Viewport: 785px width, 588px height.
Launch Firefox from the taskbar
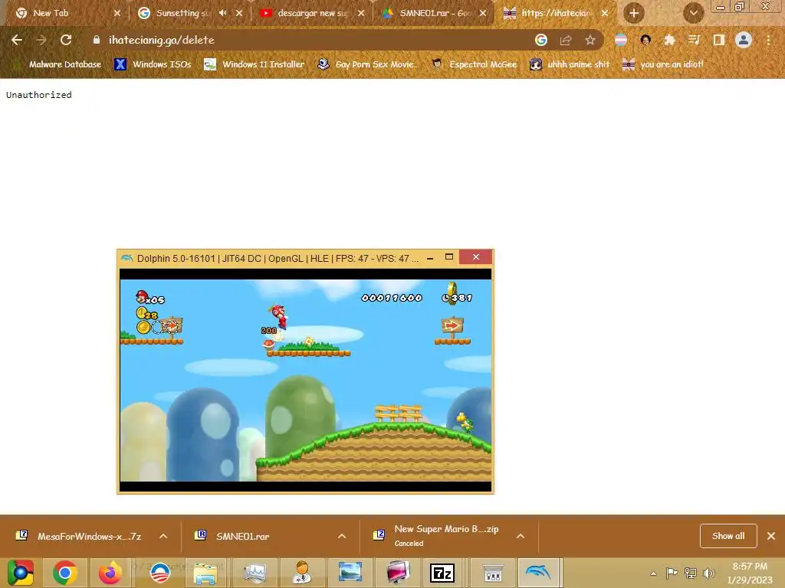(110, 573)
